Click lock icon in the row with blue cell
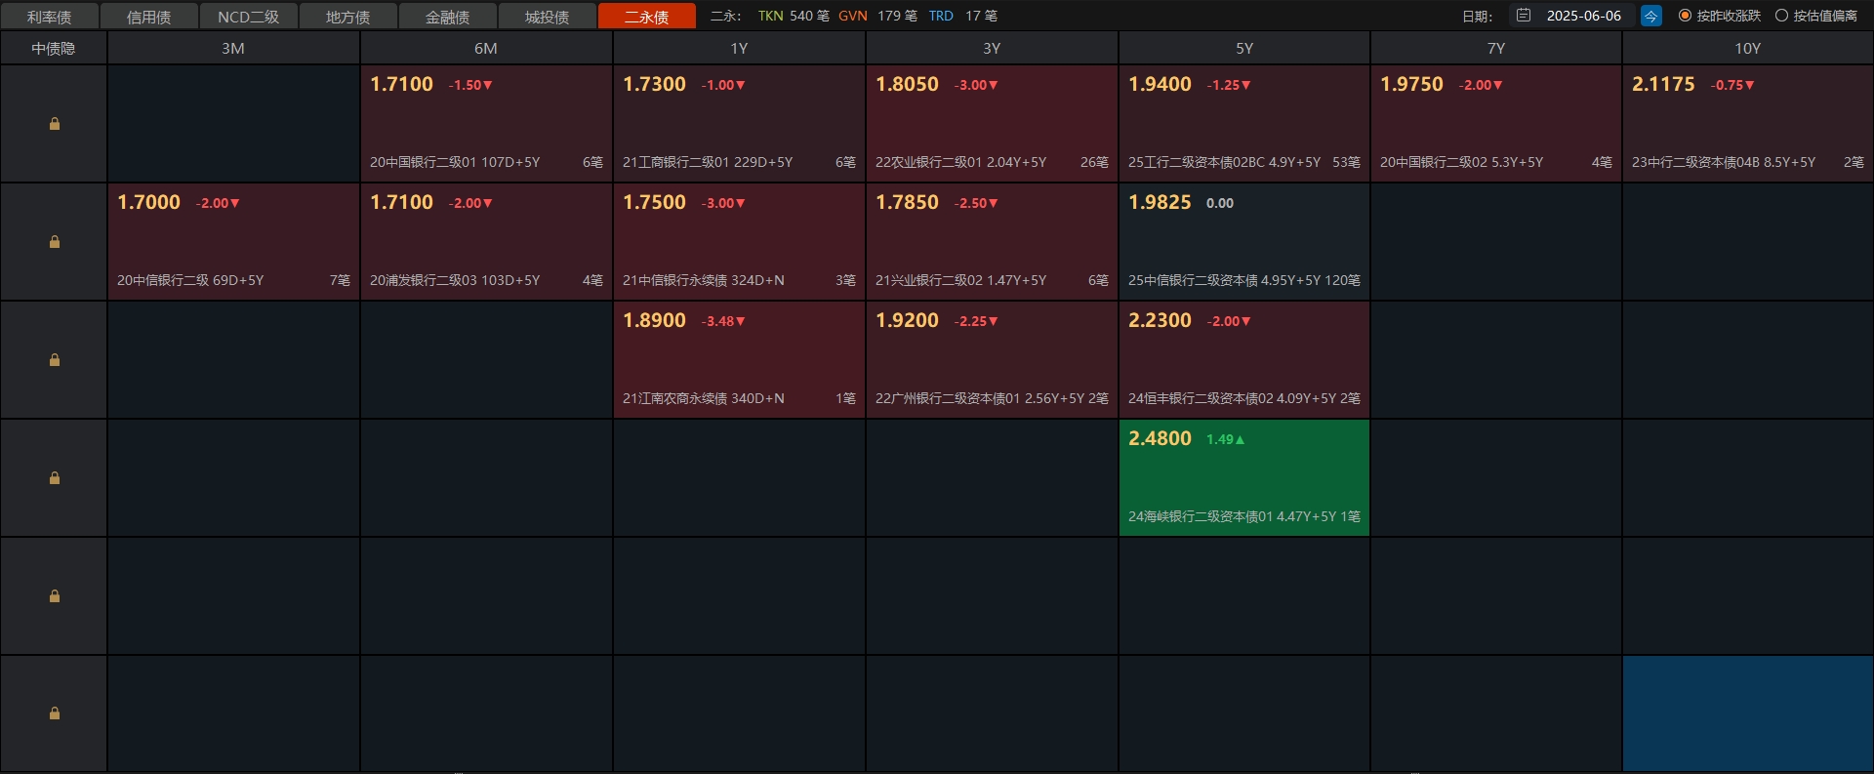 coord(55,713)
